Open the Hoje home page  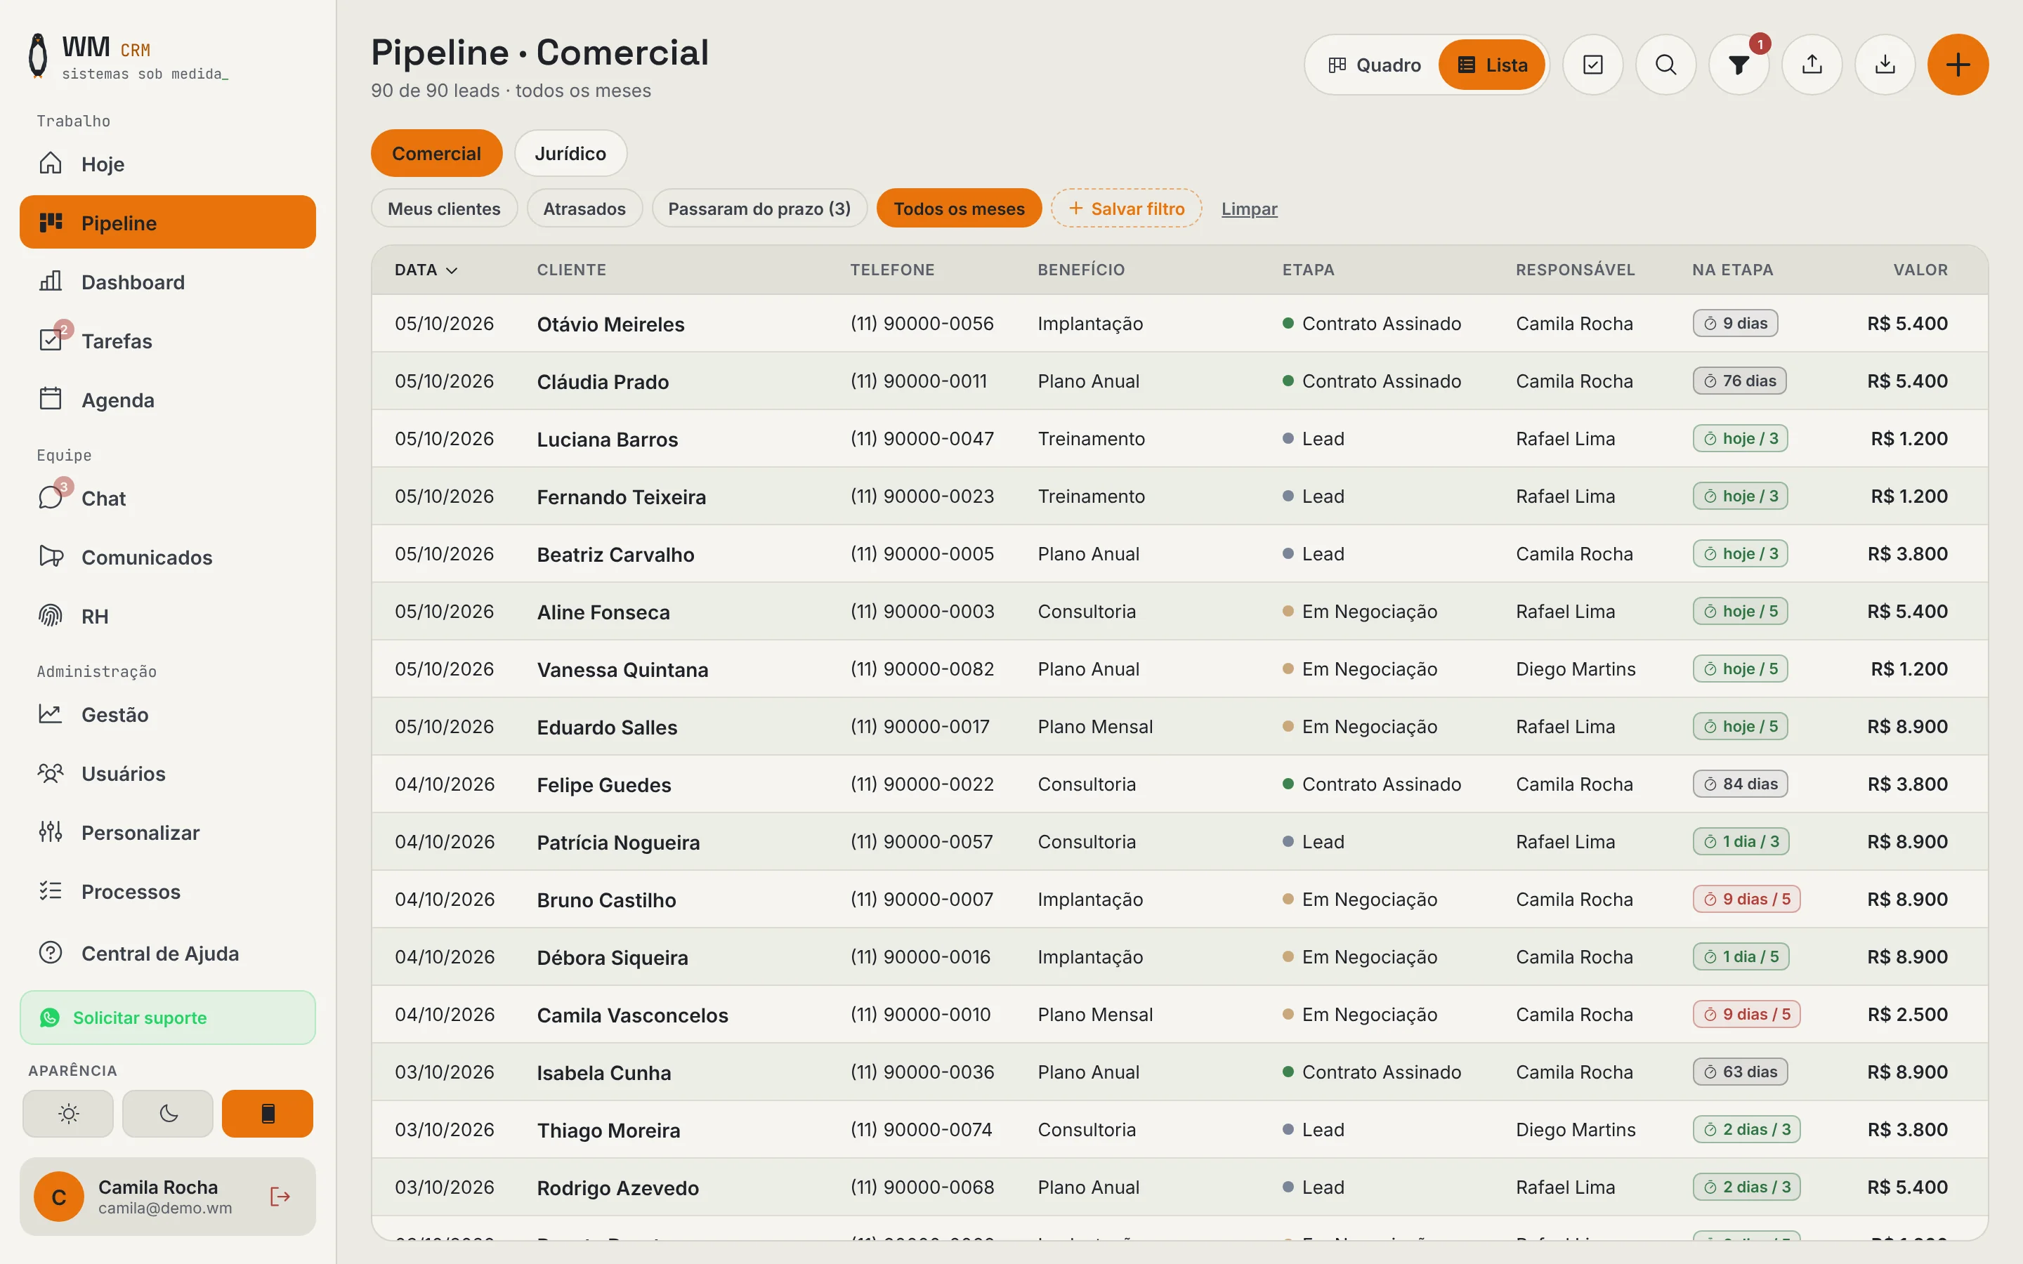point(167,164)
